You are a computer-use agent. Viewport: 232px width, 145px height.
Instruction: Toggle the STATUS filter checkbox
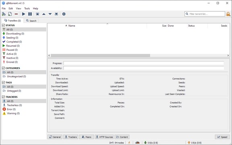pyautogui.click(x=3, y=25)
